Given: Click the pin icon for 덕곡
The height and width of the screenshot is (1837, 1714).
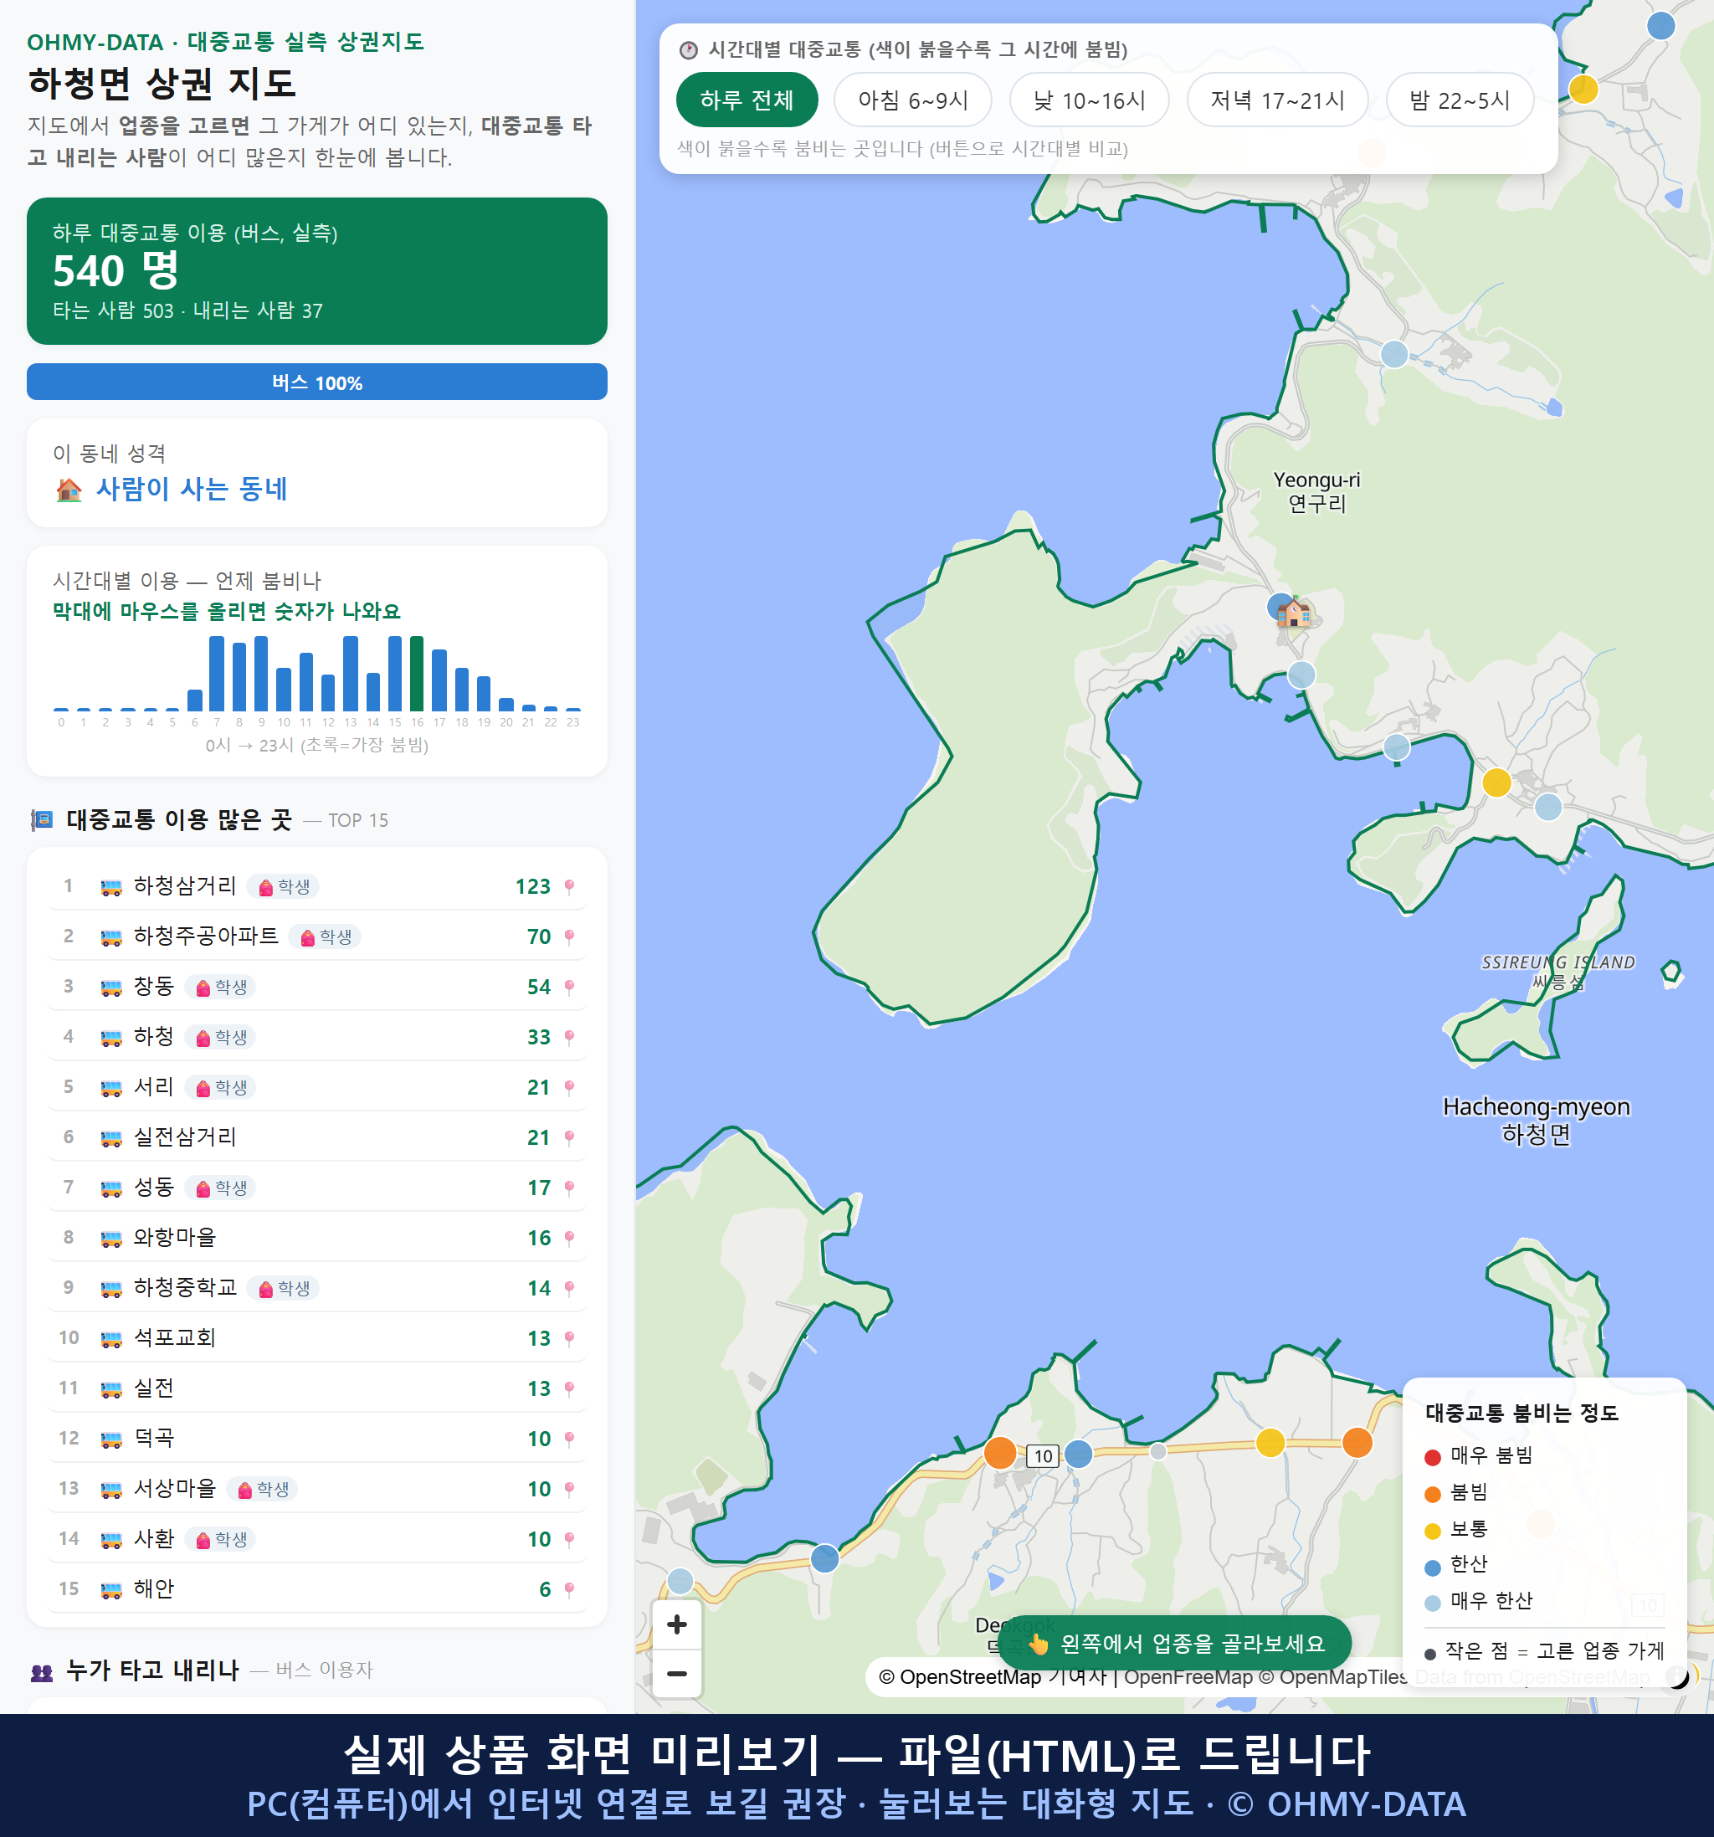Looking at the screenshot, I should click(569, 1439).
